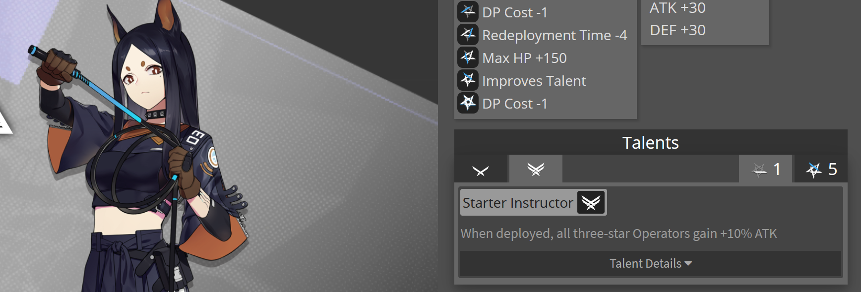Expand the Talent Details dropdown
Screen dimensions: 861x292
point(650,263)
